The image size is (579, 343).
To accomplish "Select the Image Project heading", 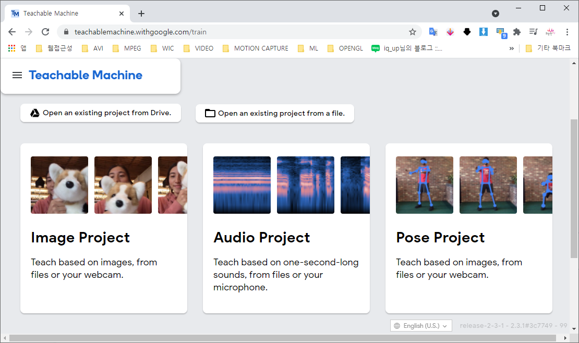I will (x=80, y=238).
